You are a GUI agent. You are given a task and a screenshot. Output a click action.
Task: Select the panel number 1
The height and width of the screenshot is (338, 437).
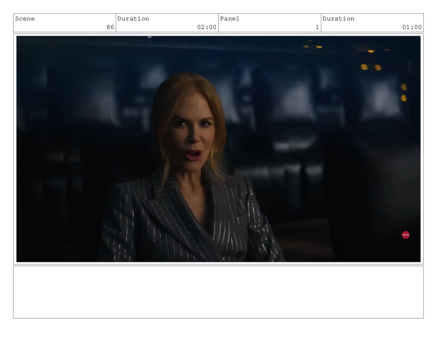click(x=317, y=27)
